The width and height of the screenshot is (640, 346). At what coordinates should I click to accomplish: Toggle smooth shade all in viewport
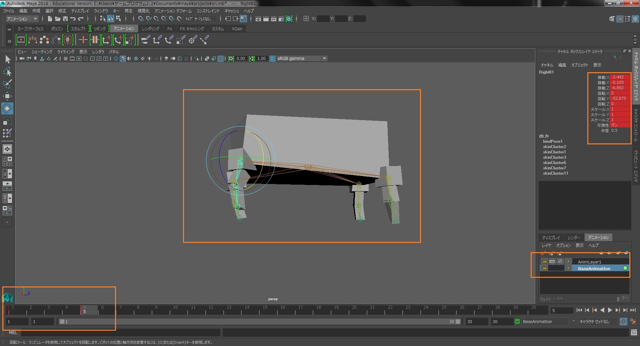pos(123,59)
